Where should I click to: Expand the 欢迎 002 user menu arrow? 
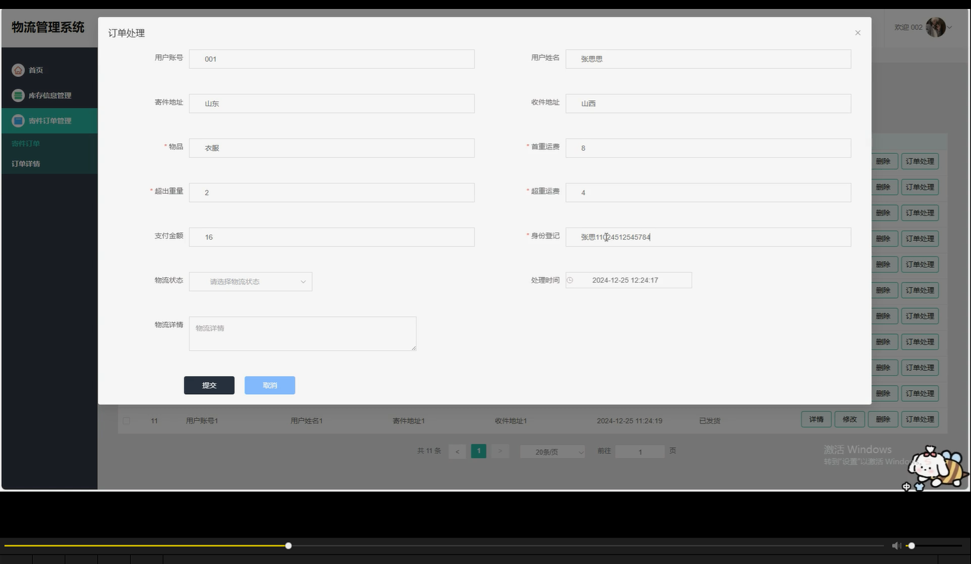coord(950,28)
